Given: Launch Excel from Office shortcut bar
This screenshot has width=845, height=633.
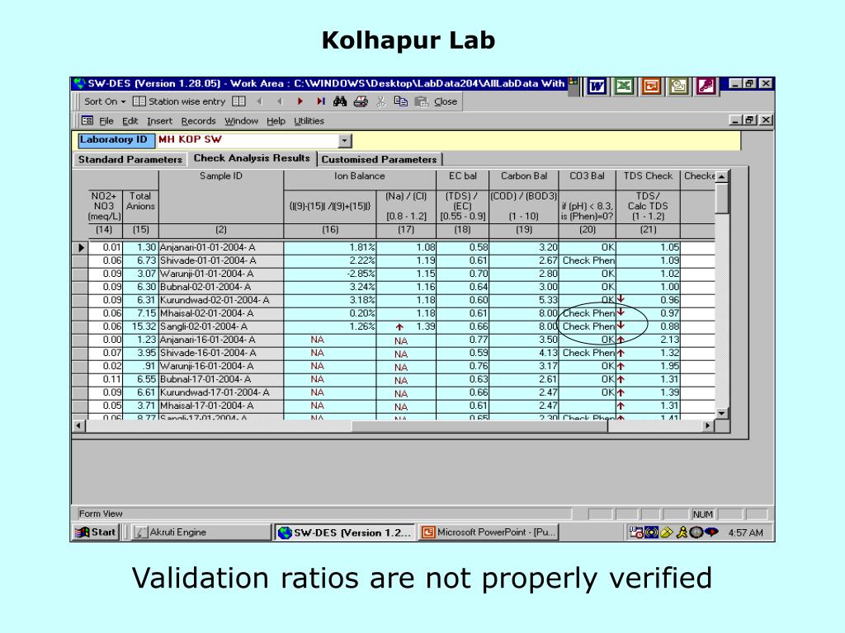Looking at the screenshot, I should [624, 87].
